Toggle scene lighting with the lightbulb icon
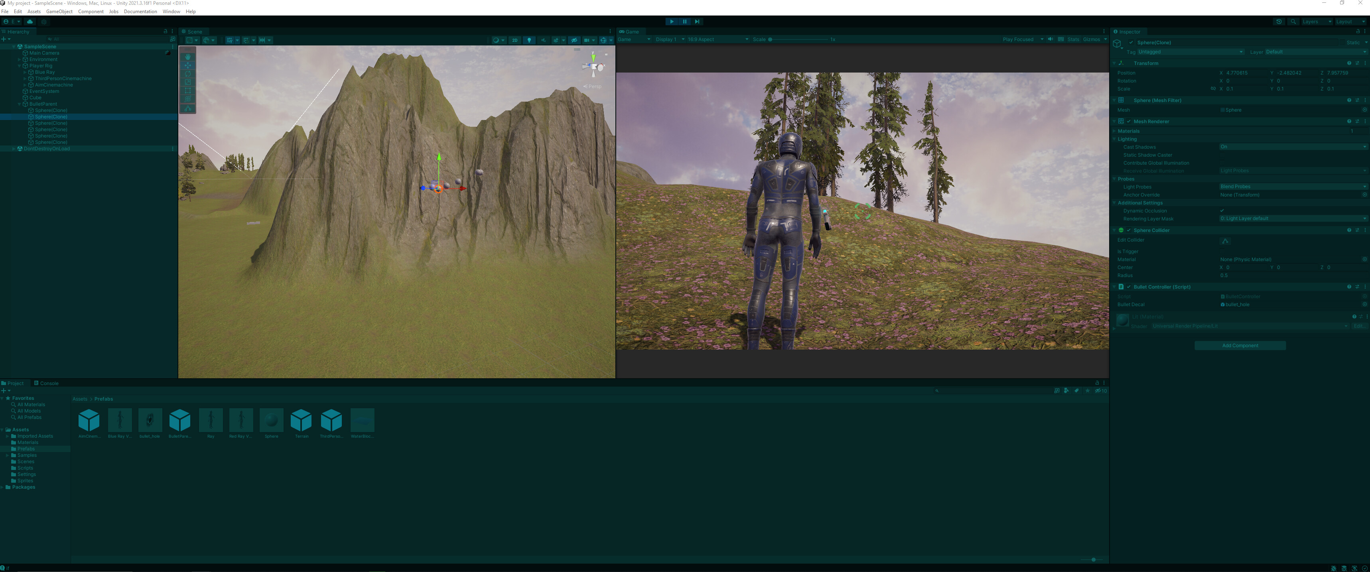 click(529, 40)
